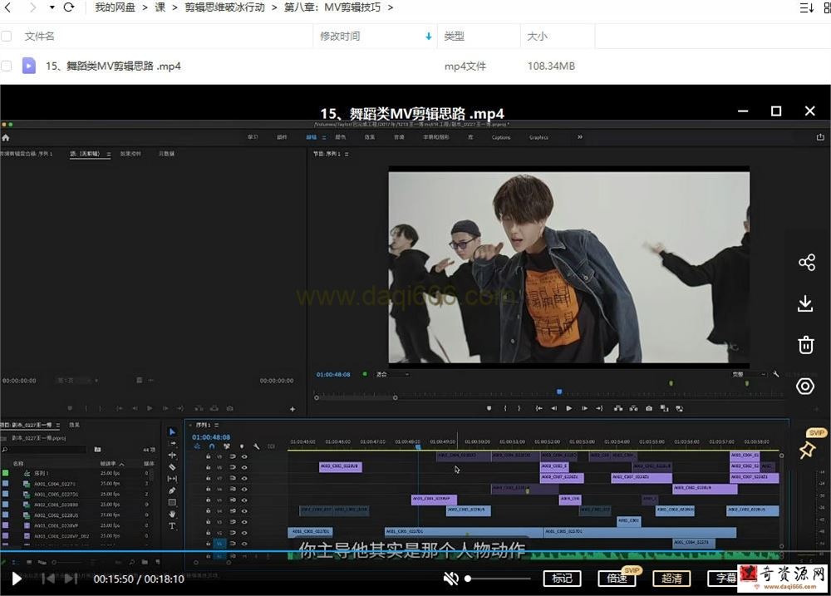Click the program monitor blue playhead marker
831x596 pixels.
pyautogui.click(x=559, y=392)
